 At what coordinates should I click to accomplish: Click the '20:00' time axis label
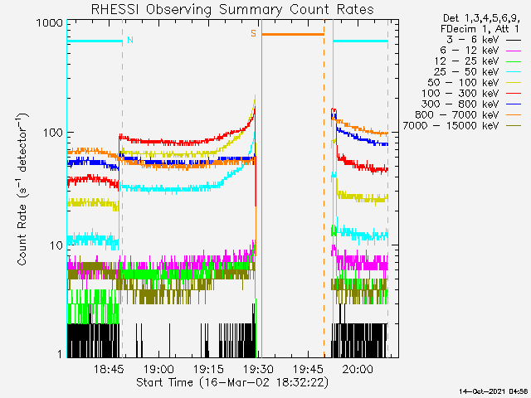pyautogui.click(x=358, y=368)
